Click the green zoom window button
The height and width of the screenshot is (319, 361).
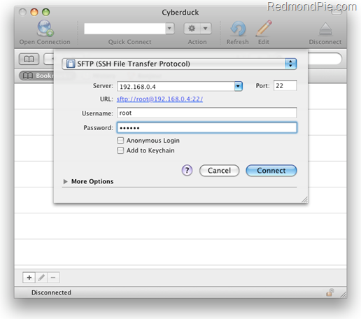coord(46,12)
